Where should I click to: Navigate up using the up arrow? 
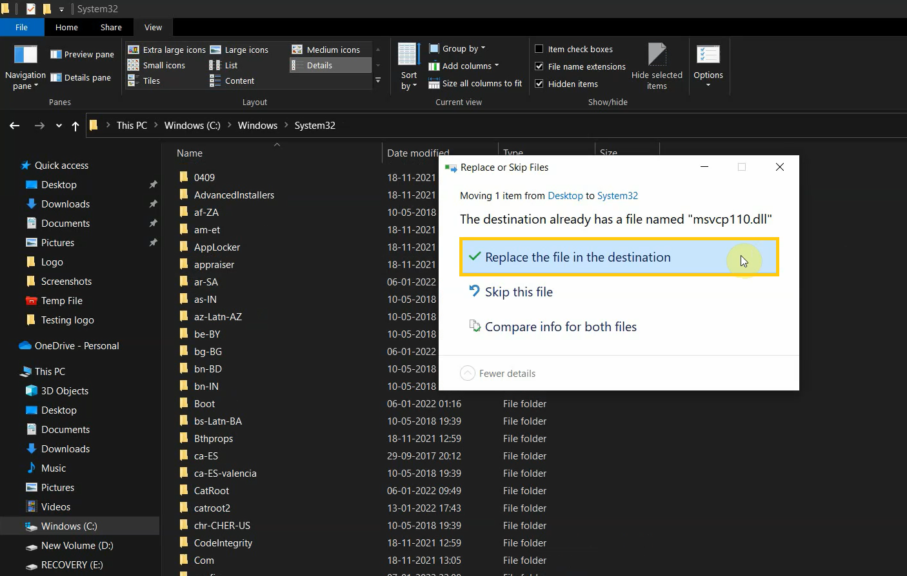pos(75,126)
